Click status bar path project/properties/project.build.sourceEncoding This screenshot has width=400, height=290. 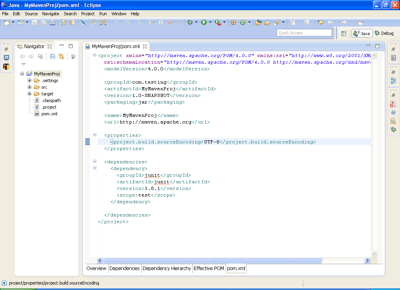pos(54,283)
